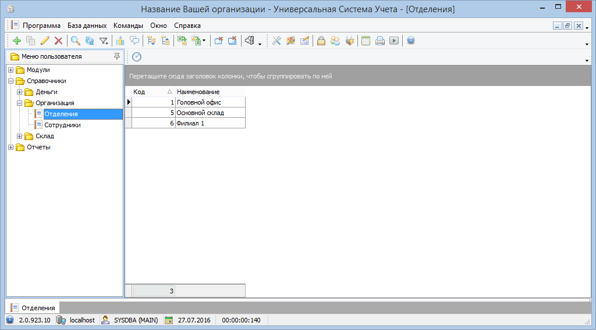Click the printer icon in toolbar

[x=380, y=41]
